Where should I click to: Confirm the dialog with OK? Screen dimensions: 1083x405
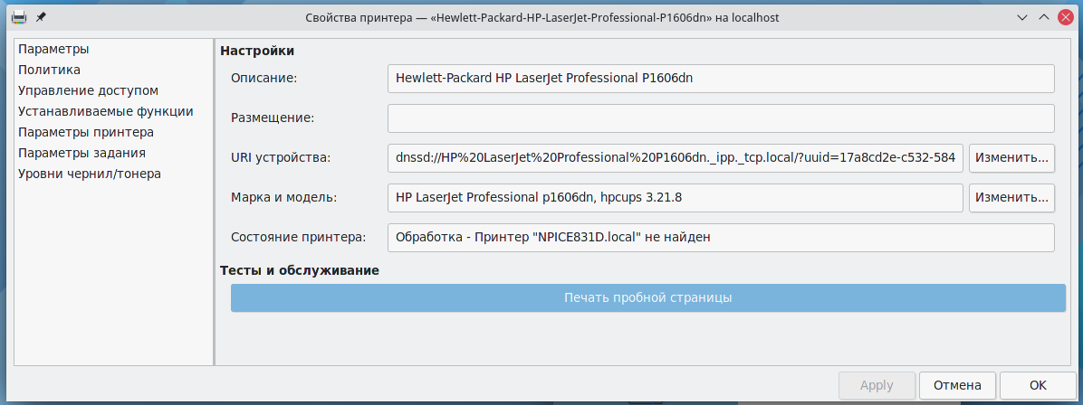click(1038, 385)
